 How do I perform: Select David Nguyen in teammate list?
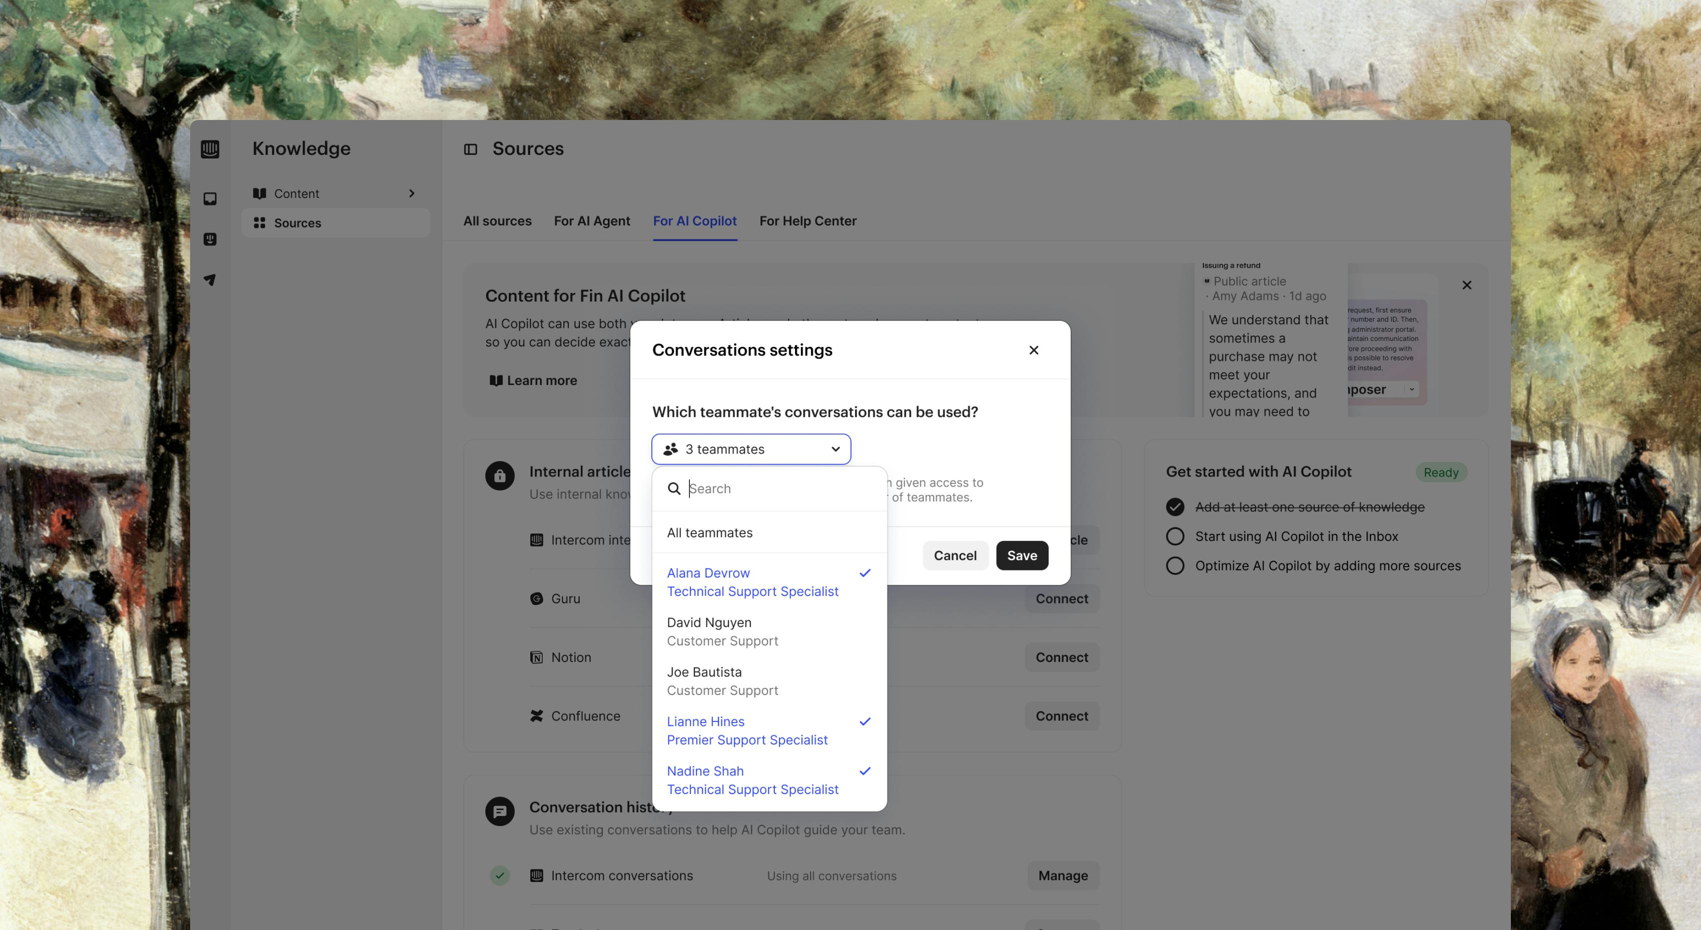tap(769, 631)
